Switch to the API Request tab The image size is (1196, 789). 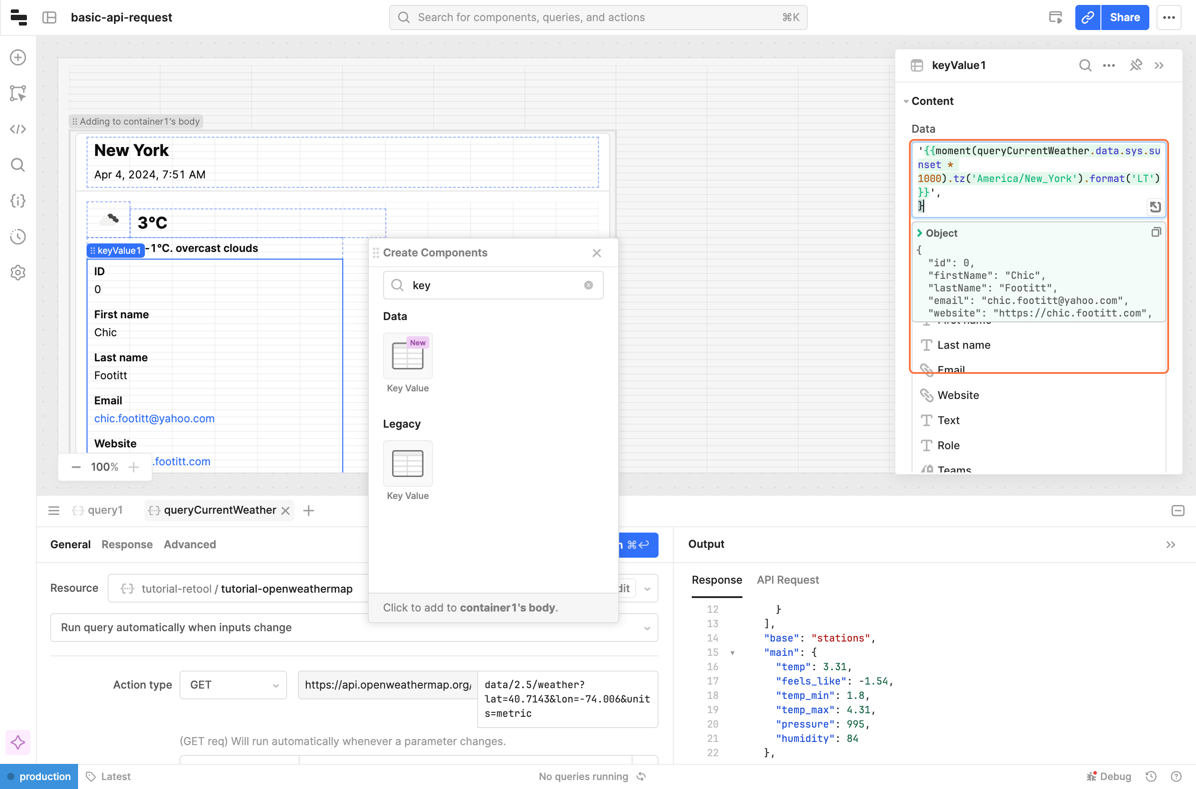coord(788,580)
